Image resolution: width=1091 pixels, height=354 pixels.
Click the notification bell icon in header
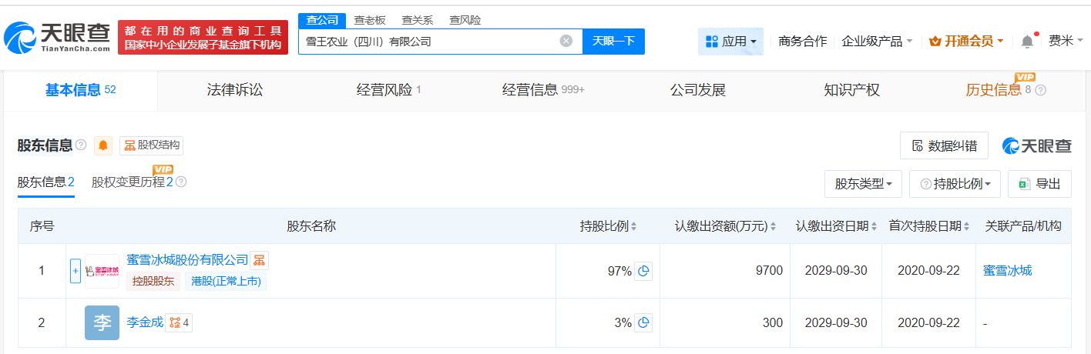[x=1027, y=42]
